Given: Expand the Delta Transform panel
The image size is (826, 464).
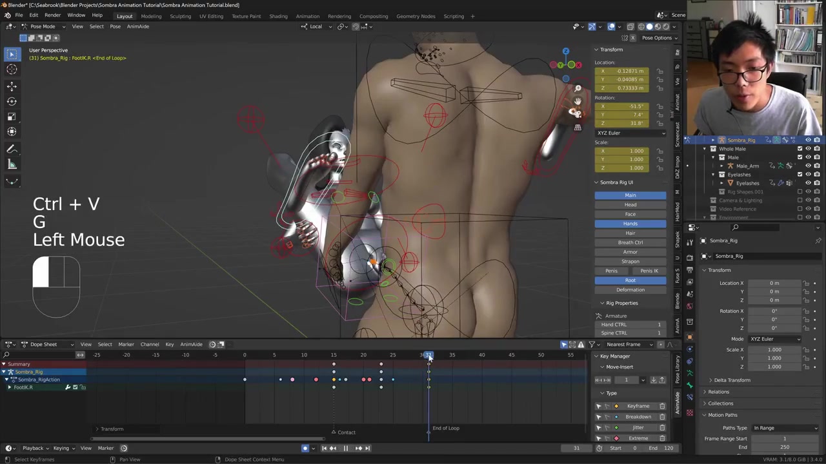Looking at the screenshot, I should (732, 380).
